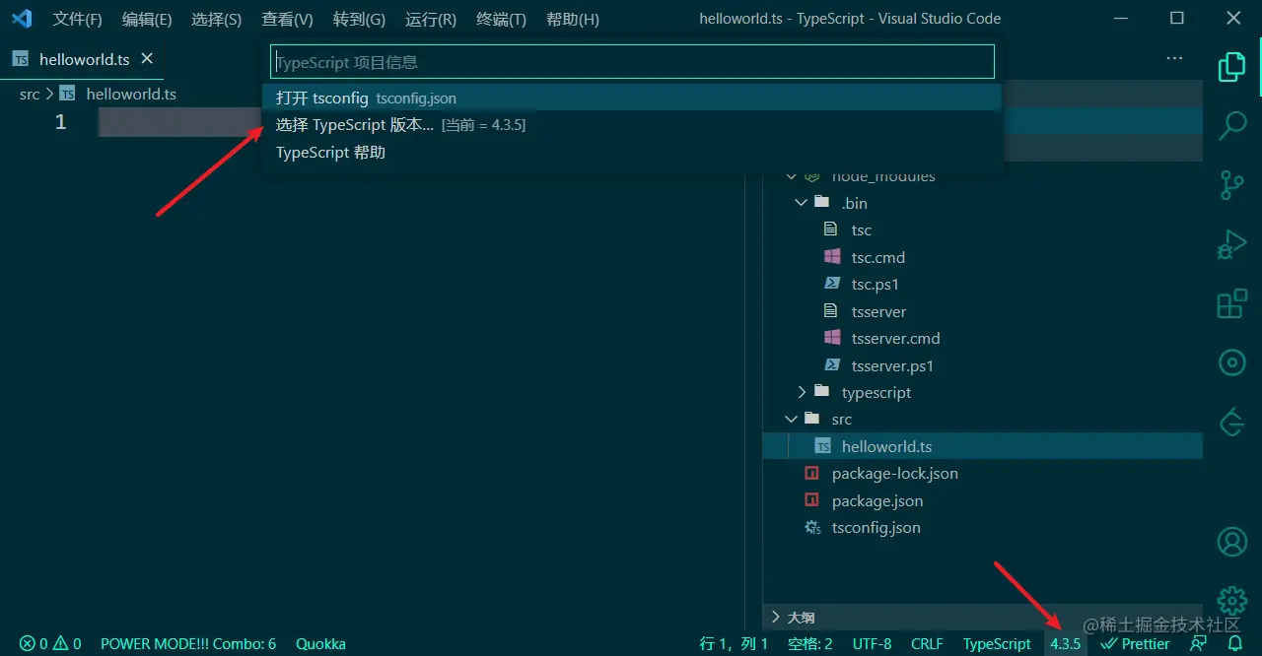This screenshot has height=656, width=1262.
Task: Click the TypeScript version 4.3.5 in status bar
Action: pyautogui.click(x=1065, y=643)
